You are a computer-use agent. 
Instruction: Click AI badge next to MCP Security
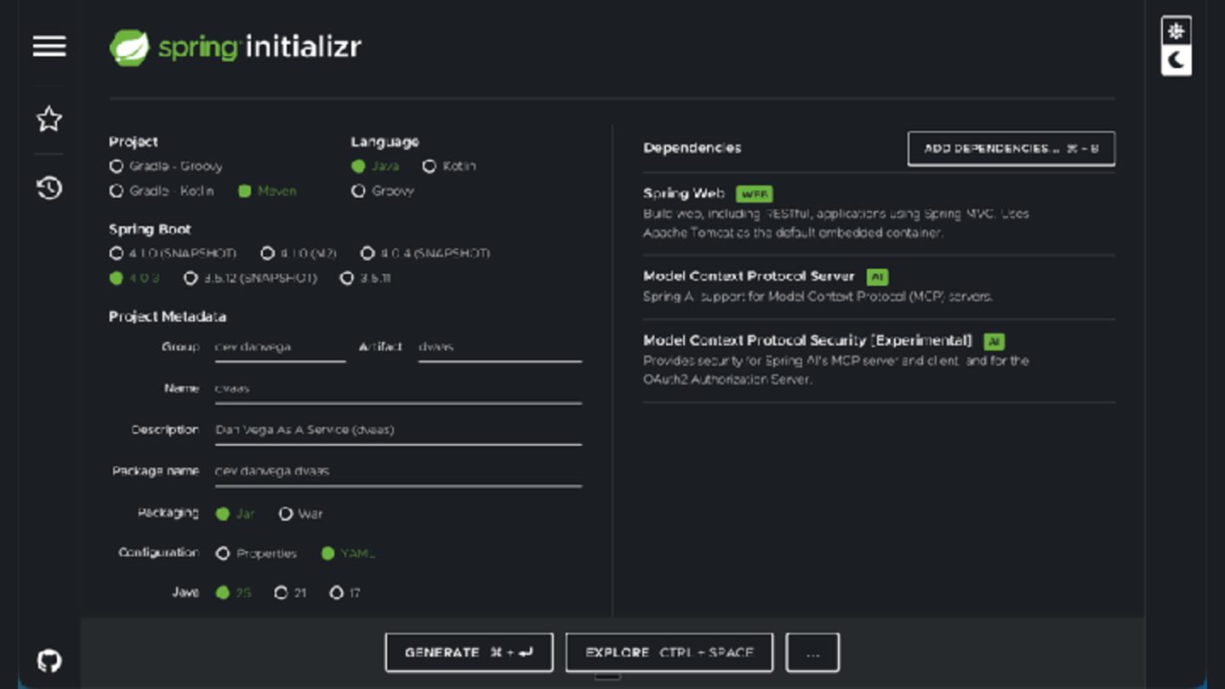coord(994,342)
